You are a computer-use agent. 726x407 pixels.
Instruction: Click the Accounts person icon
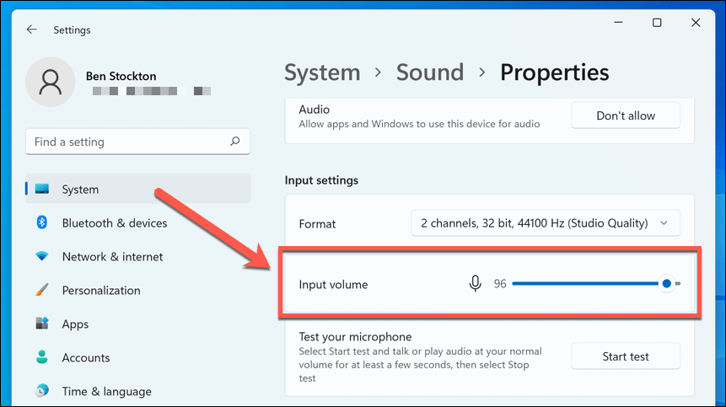click(x=41, y=357)
